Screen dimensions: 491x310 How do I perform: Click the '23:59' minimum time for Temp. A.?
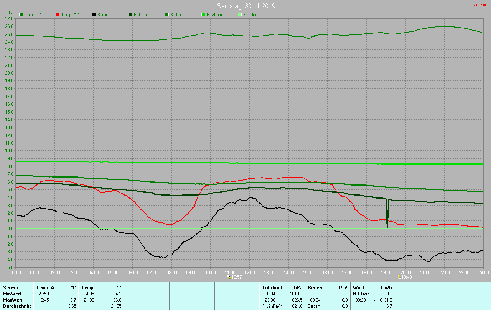(x=43, y=294)
